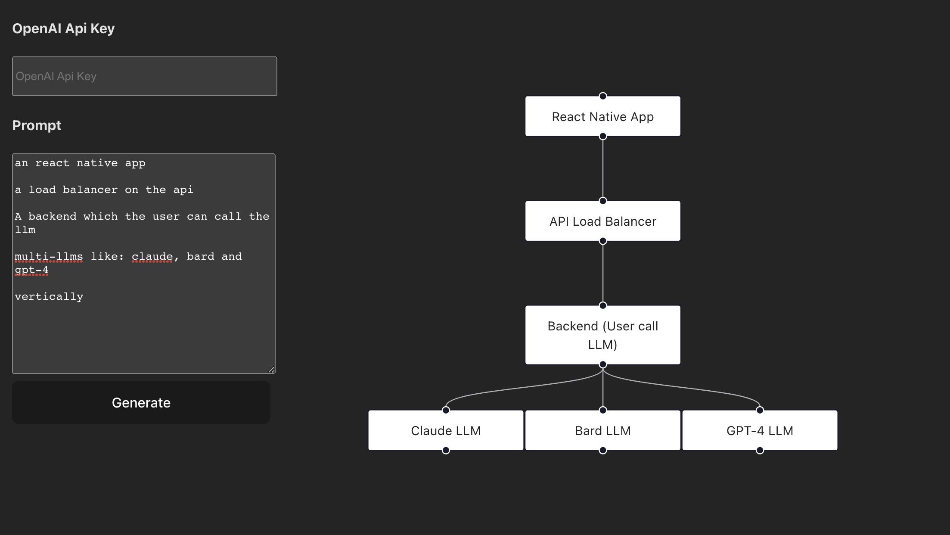
Task: Click the textarea resize handle corner
Action: pos(271,370)
